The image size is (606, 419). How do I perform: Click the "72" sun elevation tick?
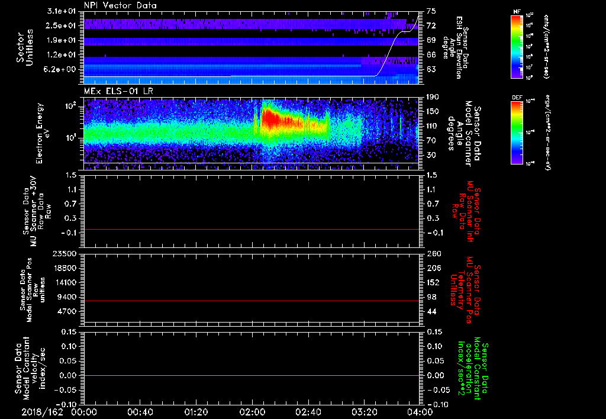tap(431, 25)
